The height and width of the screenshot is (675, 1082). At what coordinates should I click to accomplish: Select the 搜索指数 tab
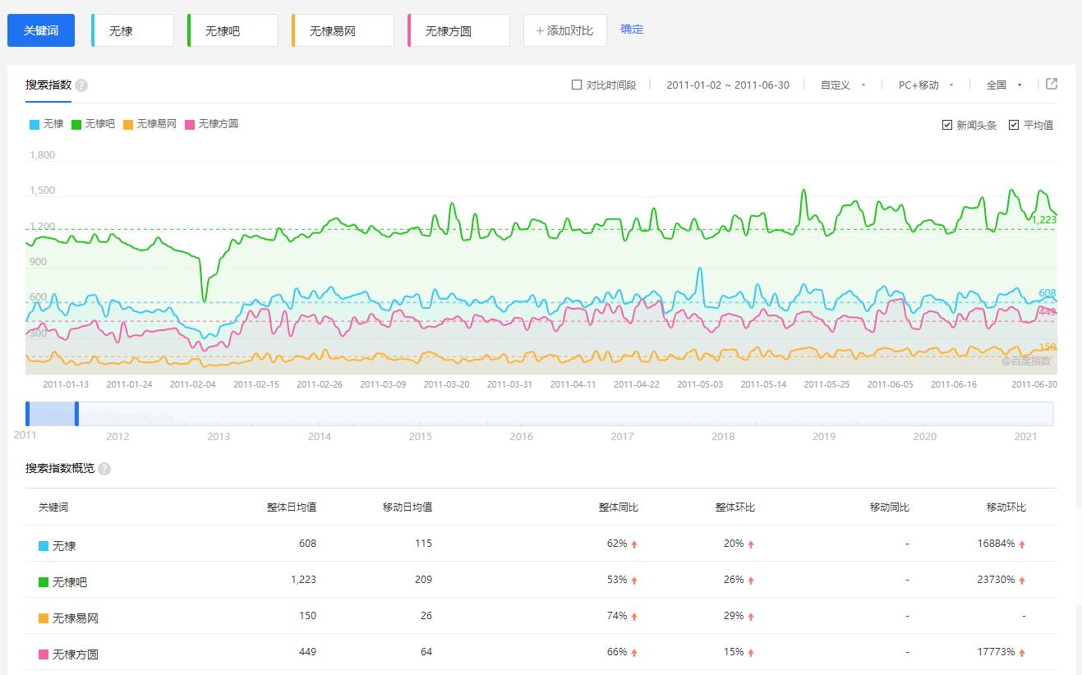coord(48,85)
